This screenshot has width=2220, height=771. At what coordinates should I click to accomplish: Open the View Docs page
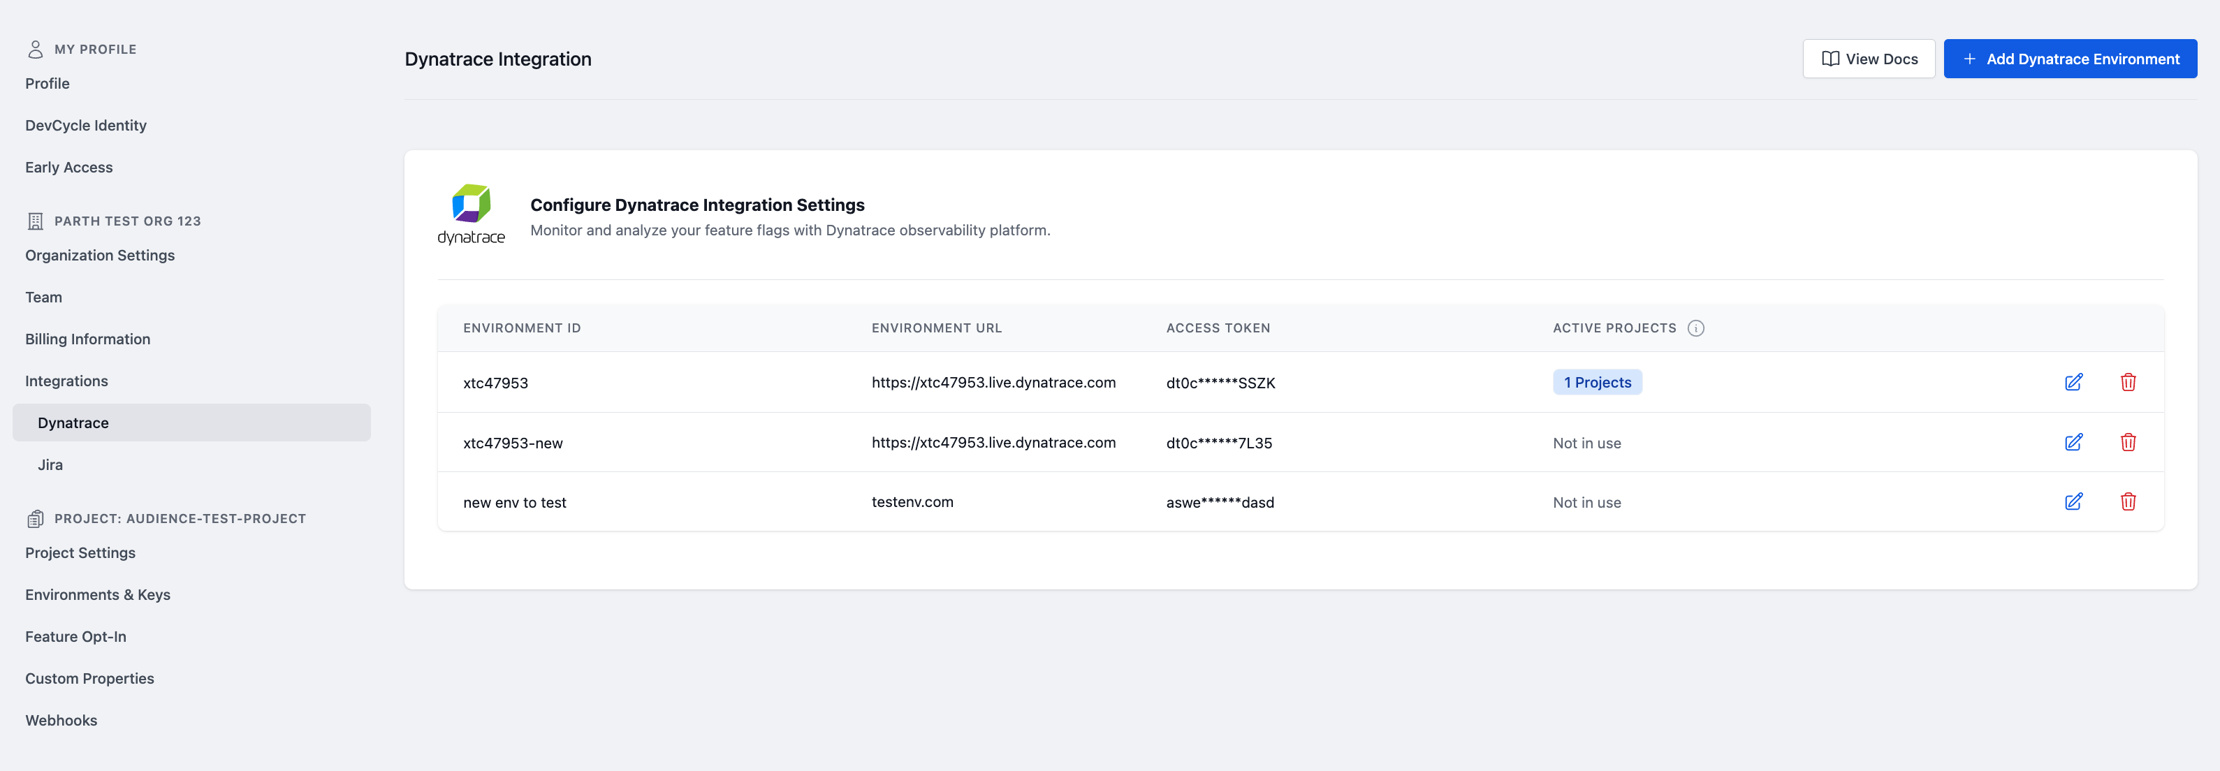click(x=1869, y=59)
